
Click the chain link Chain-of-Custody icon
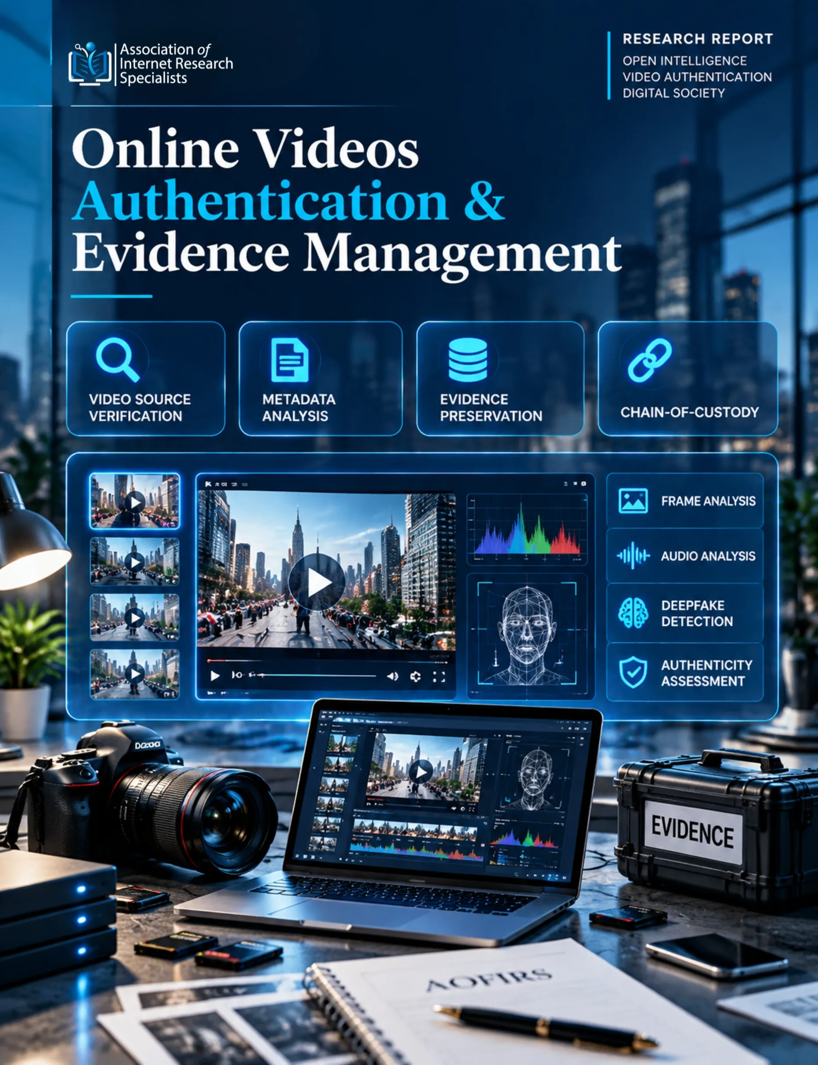(x=649, y=360)
